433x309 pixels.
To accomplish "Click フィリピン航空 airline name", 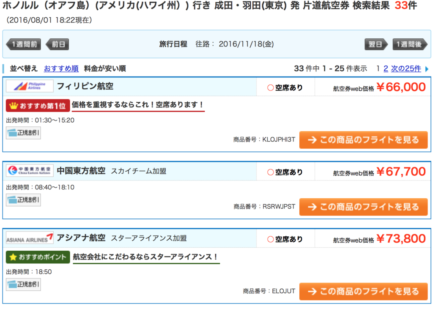I will [85, 86].
